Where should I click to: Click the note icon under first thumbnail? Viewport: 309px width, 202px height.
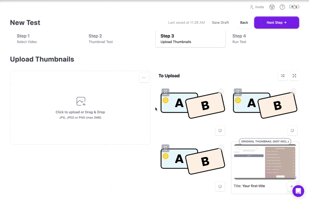pos(220,131)
